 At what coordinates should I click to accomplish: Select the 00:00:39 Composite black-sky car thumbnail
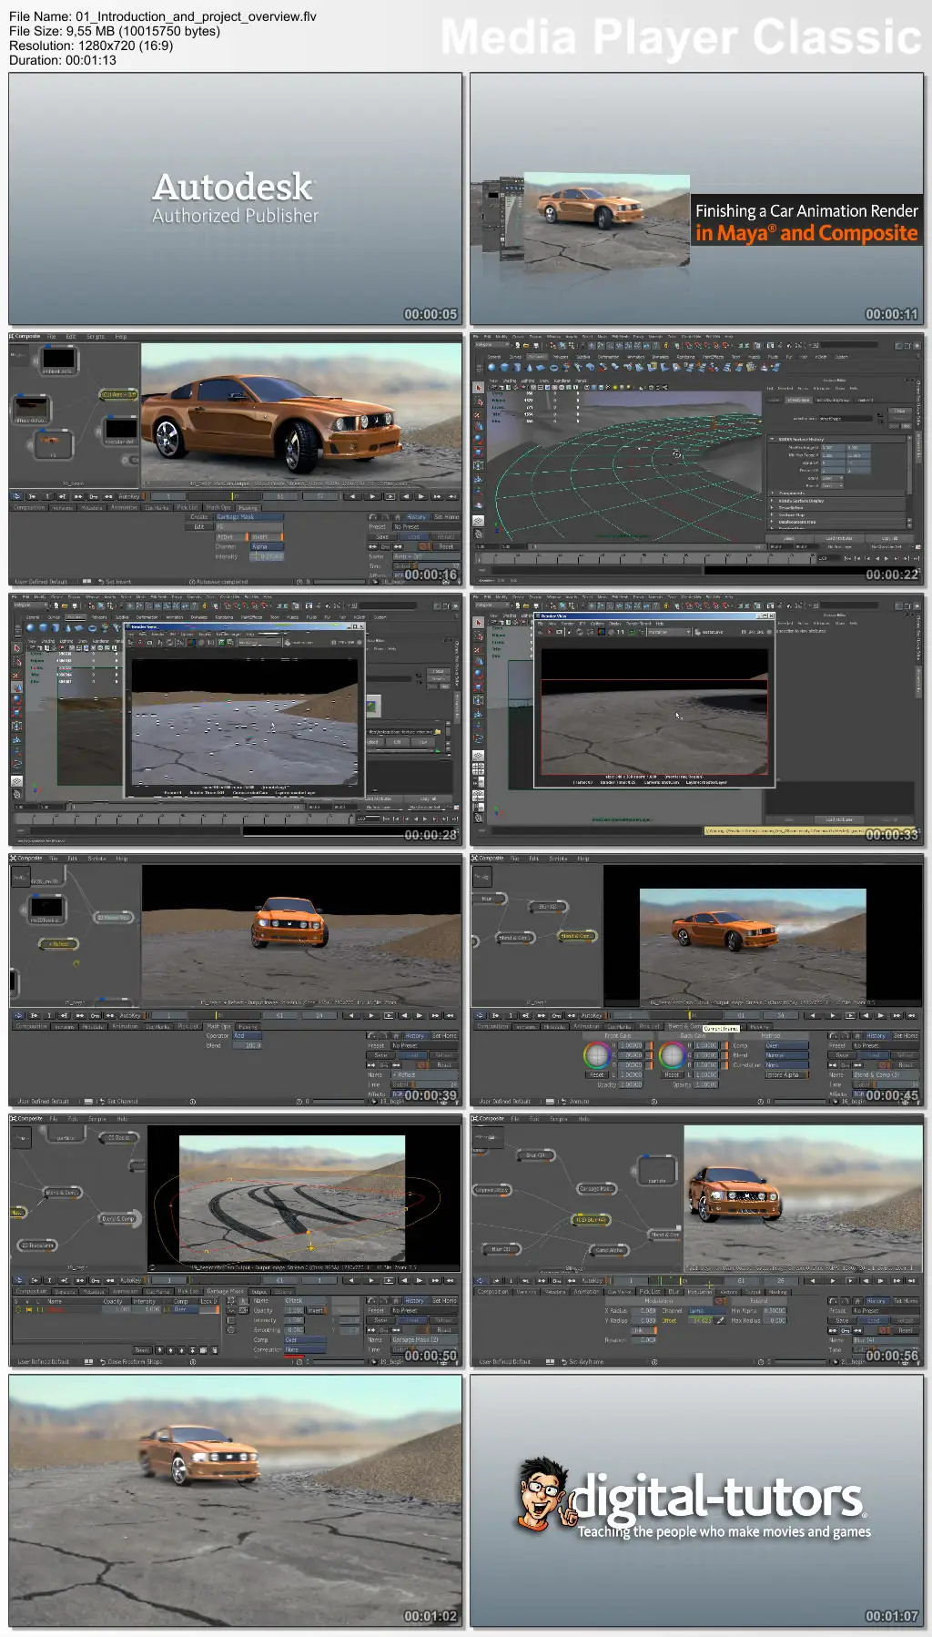pyautogui.click(x=236, y=980)
